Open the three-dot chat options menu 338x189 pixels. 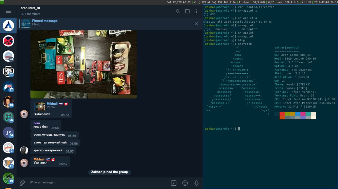(197, 11)
